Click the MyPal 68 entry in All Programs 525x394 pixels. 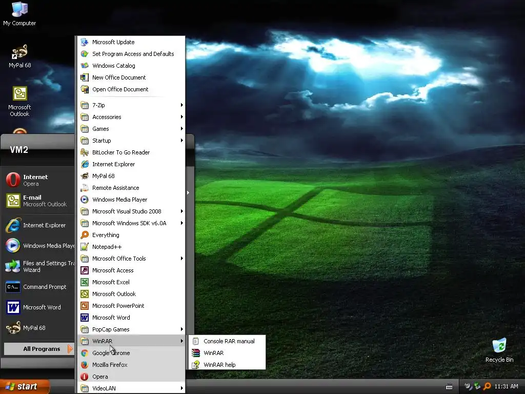131,176
